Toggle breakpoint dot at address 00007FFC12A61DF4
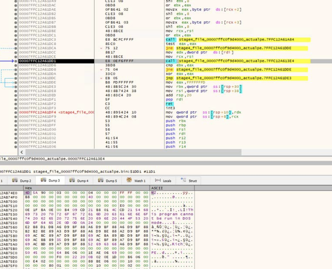Image resolution: width=332 pixels, height=269 pixels. click(x=16, y=112)
